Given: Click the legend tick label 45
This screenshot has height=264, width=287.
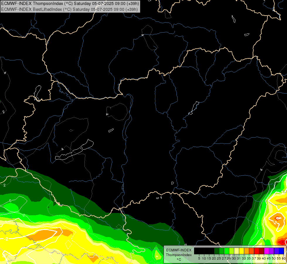Looking at the screenshot, I should coord(269,258).
